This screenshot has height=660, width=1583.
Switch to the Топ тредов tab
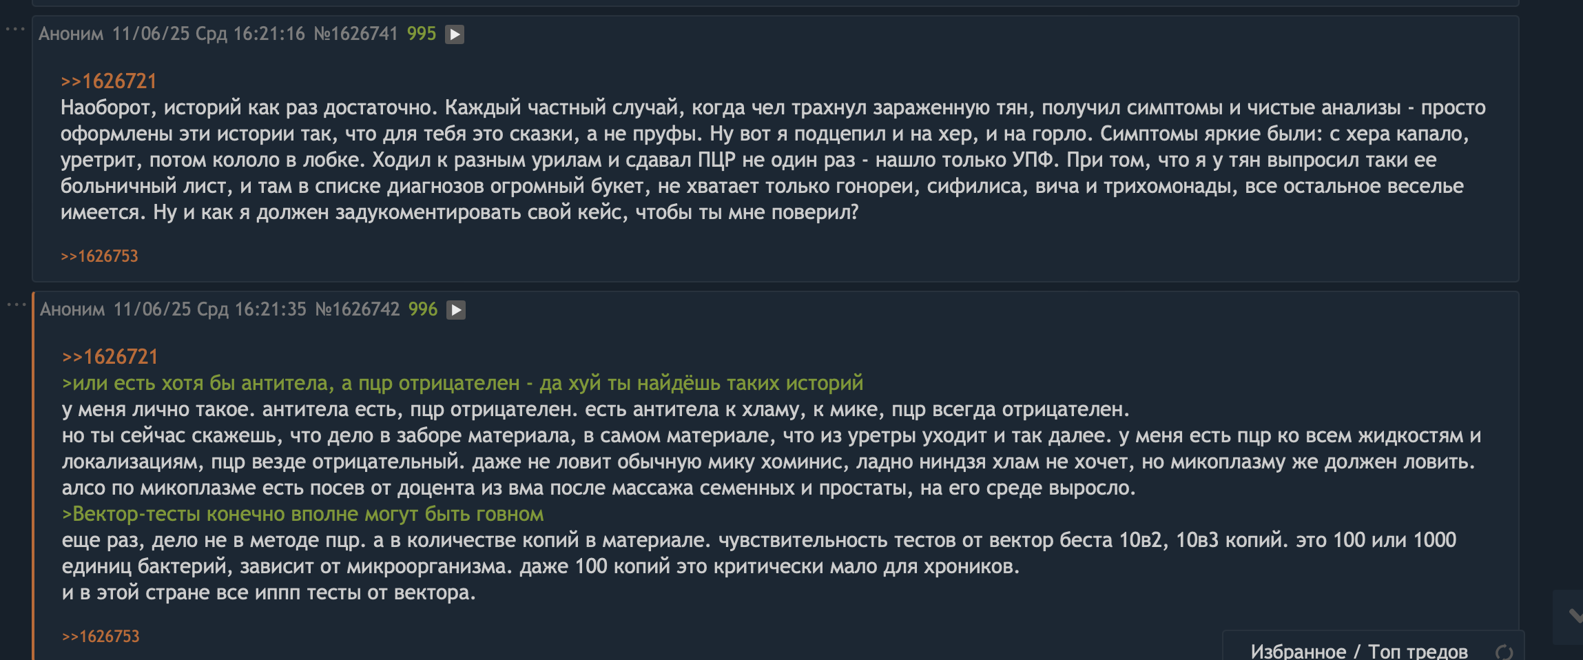point(1418,652)
